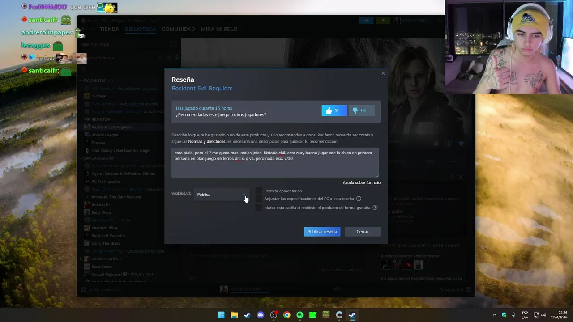Click Añadir un producto in Steam

pos(101,290)
